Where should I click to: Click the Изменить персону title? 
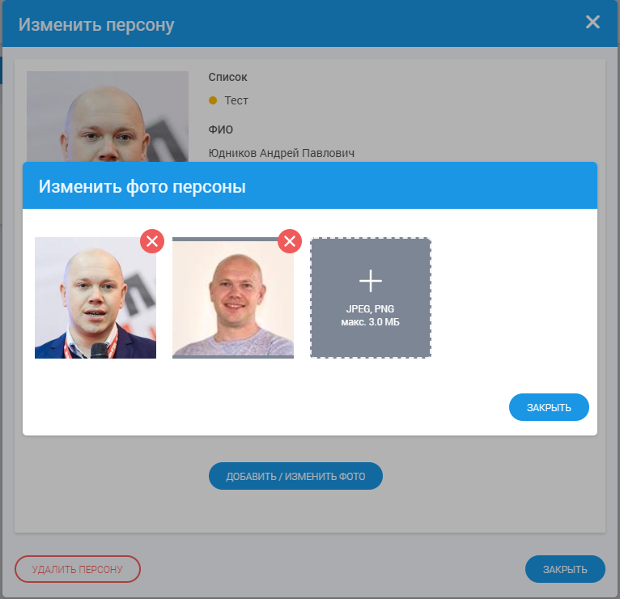coord(96,24)
